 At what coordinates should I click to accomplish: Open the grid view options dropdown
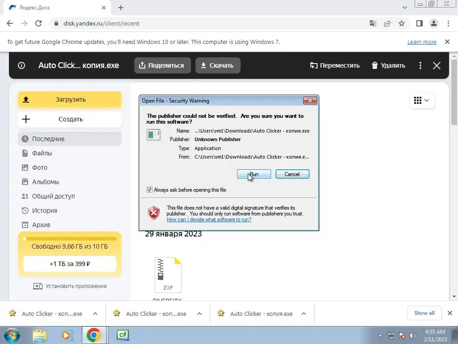pos(422,100)
